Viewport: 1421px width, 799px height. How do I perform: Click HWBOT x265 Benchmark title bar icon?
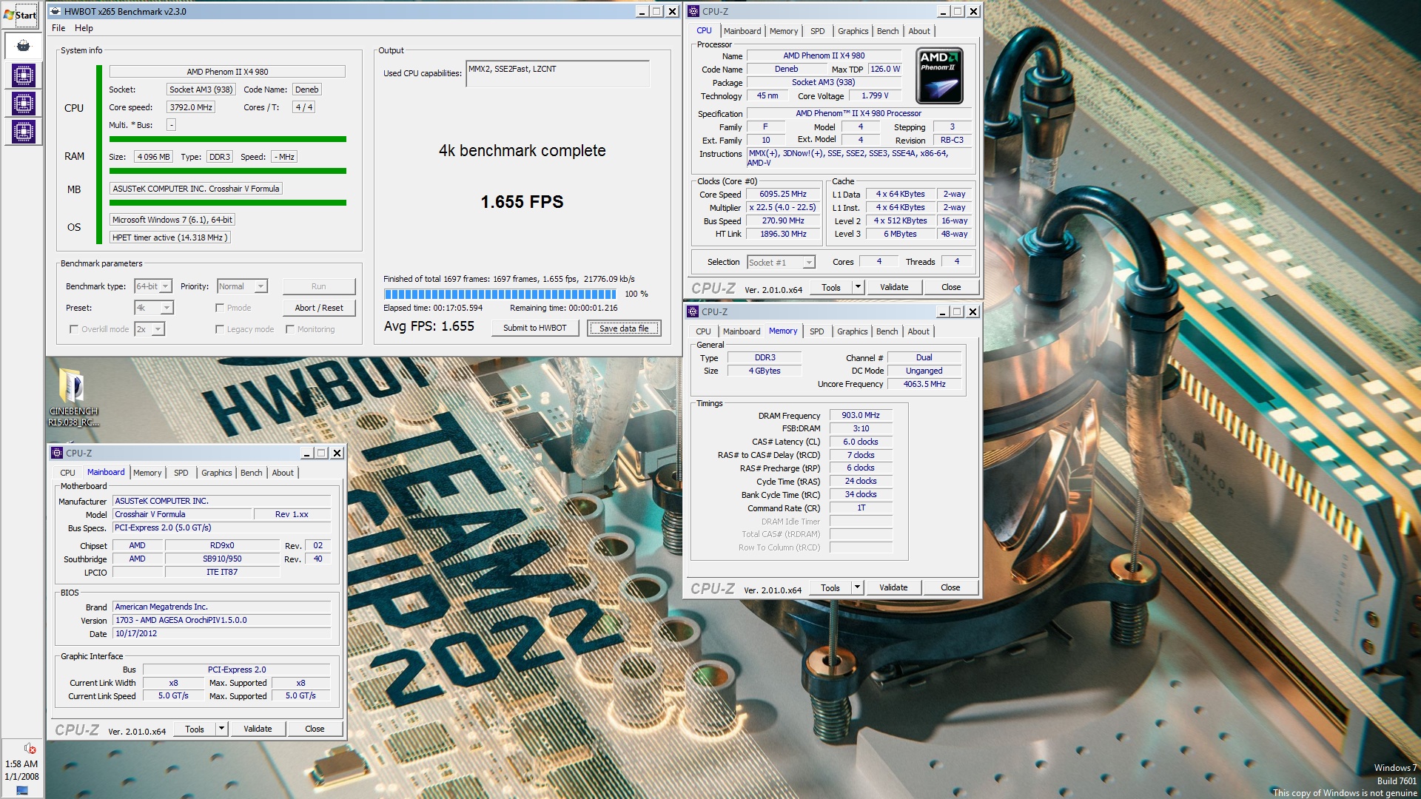point(56,11)
